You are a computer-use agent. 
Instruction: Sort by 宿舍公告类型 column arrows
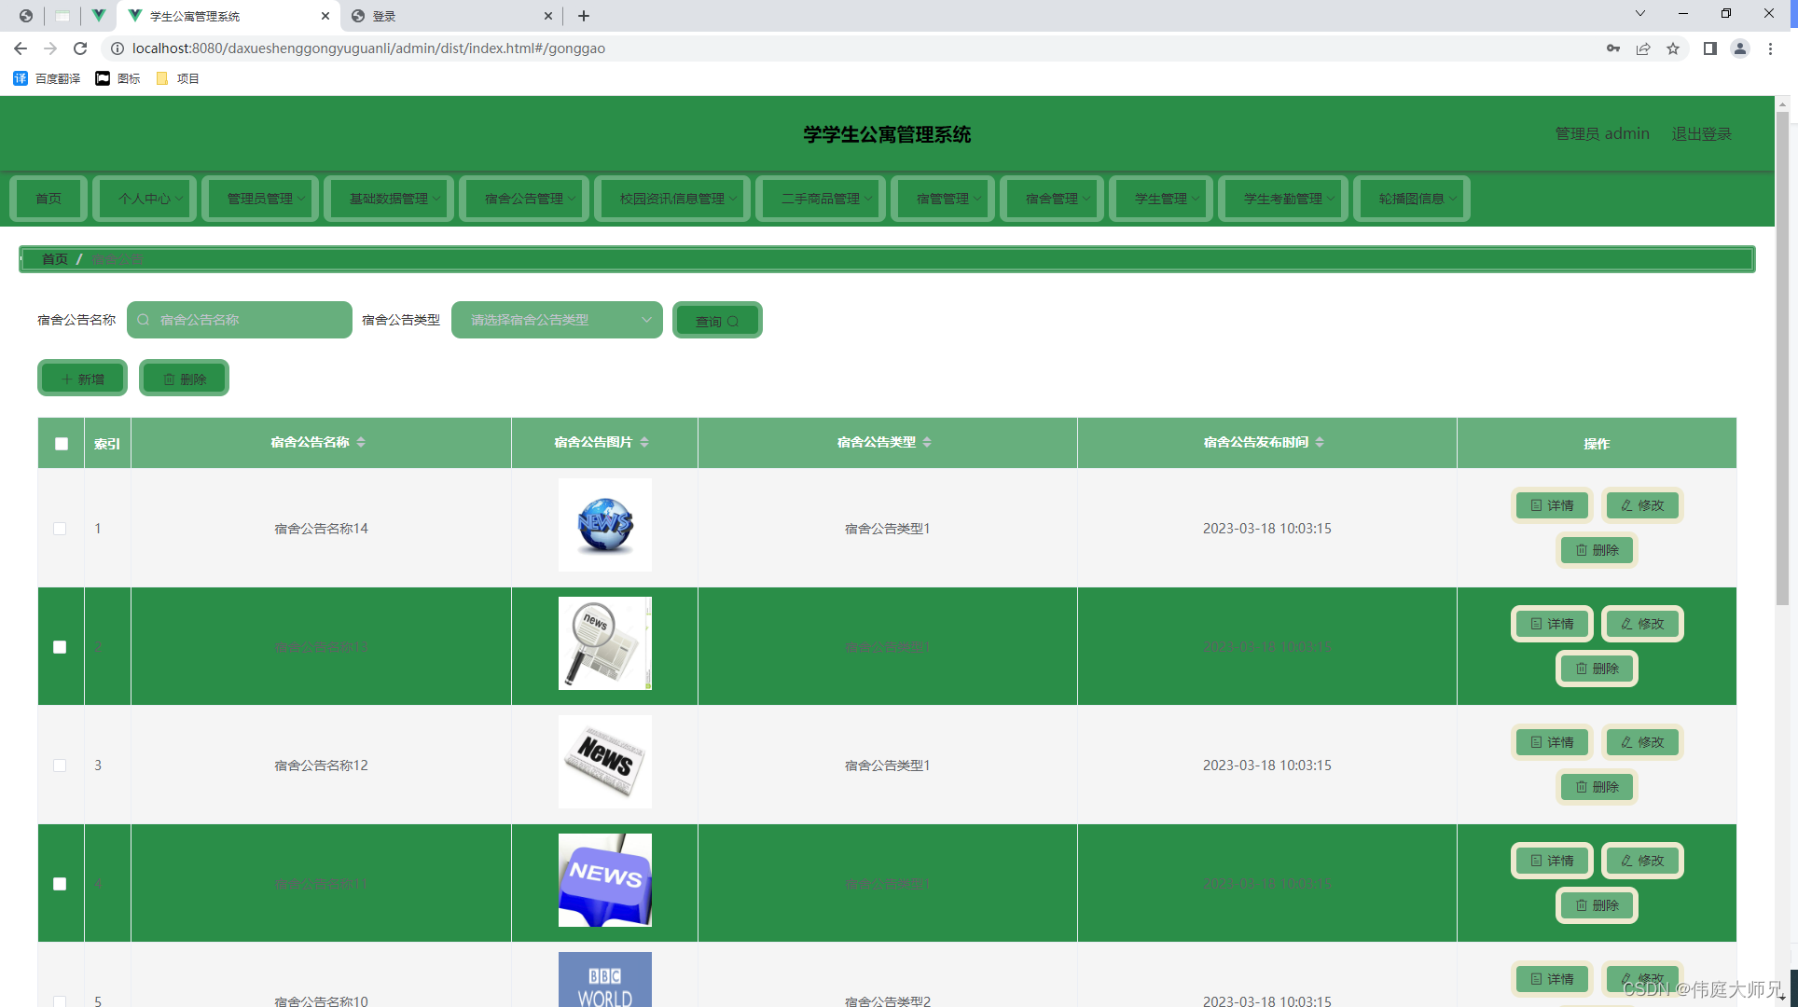[927, 442]
